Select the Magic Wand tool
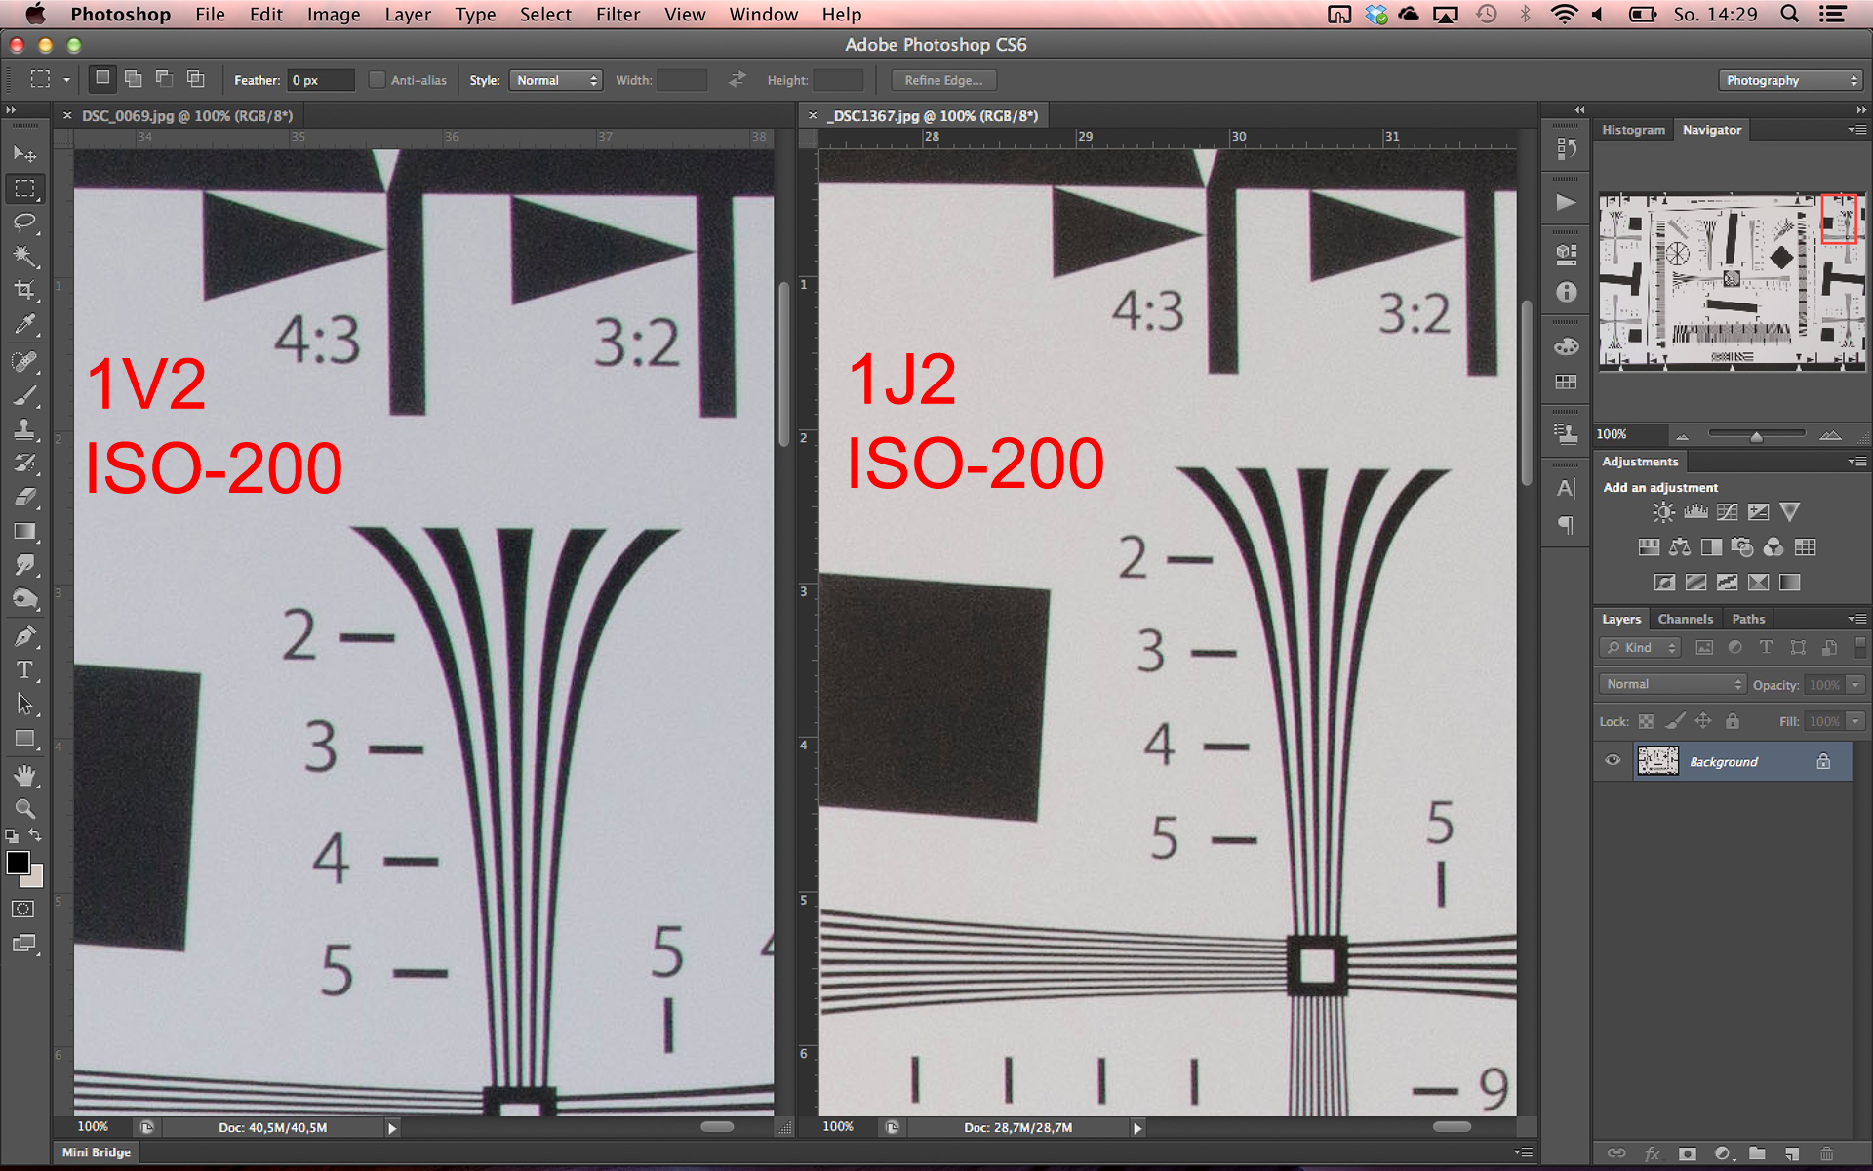The height and width of the screenshot is (1171, 1873). click(24, 257)
